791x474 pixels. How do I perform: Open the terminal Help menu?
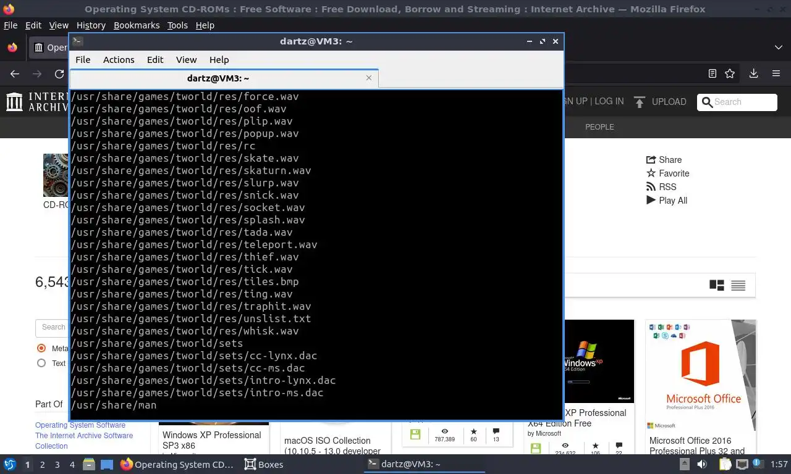click(219, 60)
